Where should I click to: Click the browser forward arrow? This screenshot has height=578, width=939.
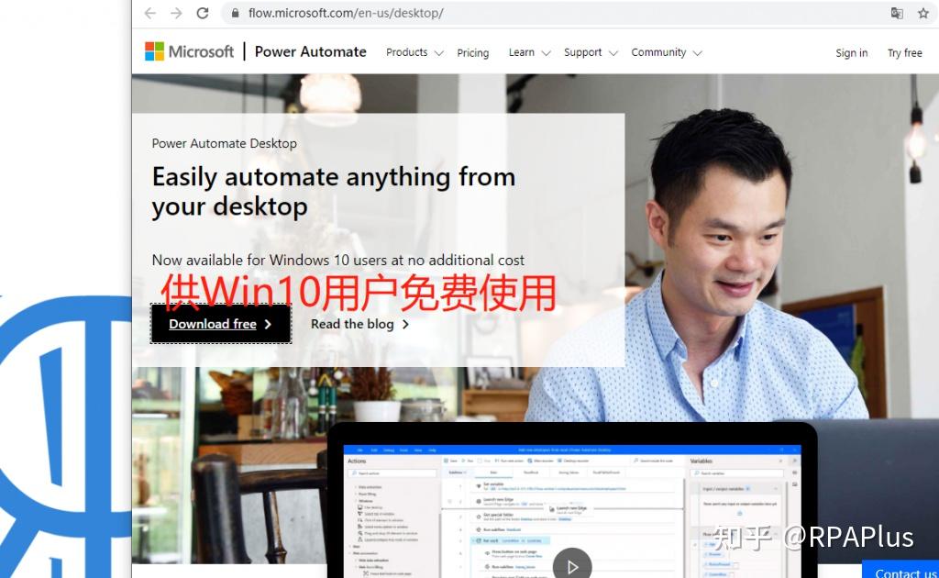[174, 13]
